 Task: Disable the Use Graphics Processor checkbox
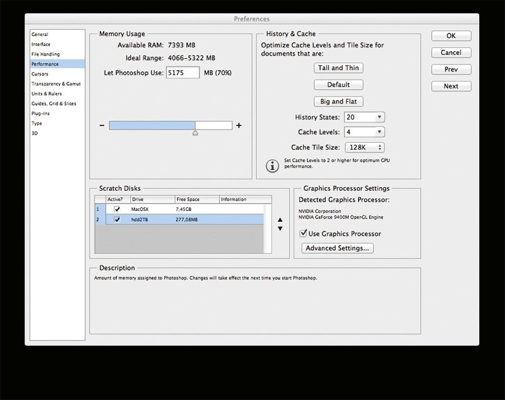tap(303, 233)
